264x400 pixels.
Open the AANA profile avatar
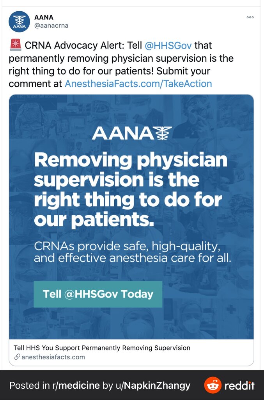tap(19, 22)
